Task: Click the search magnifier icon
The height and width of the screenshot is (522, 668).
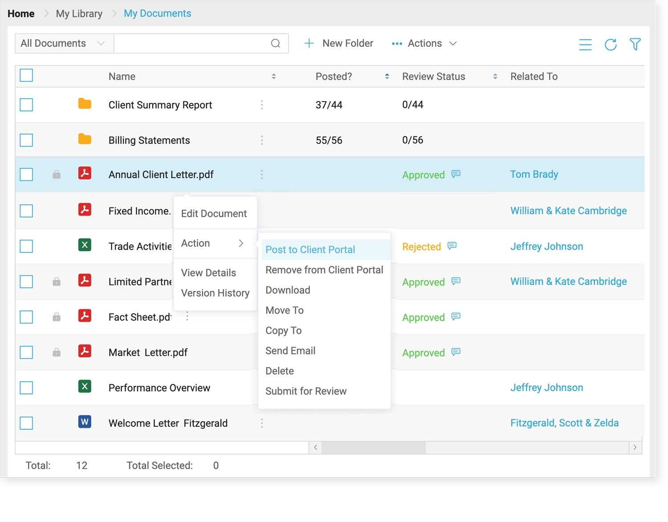Action: [x=276, y=43]
